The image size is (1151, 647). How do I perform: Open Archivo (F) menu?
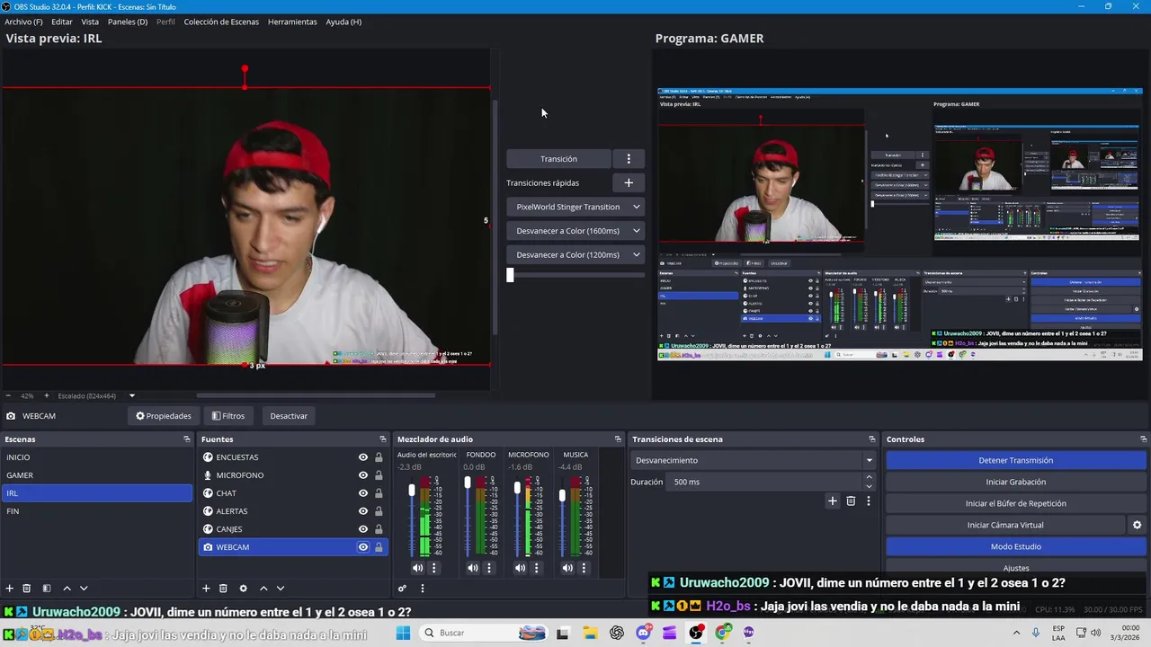click(x=23, y=22)
